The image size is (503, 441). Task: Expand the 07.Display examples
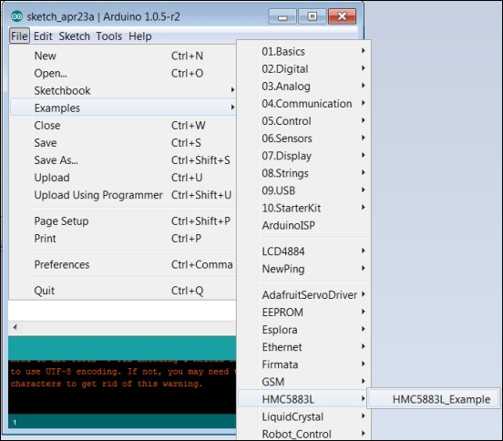[x=304, y=156]
